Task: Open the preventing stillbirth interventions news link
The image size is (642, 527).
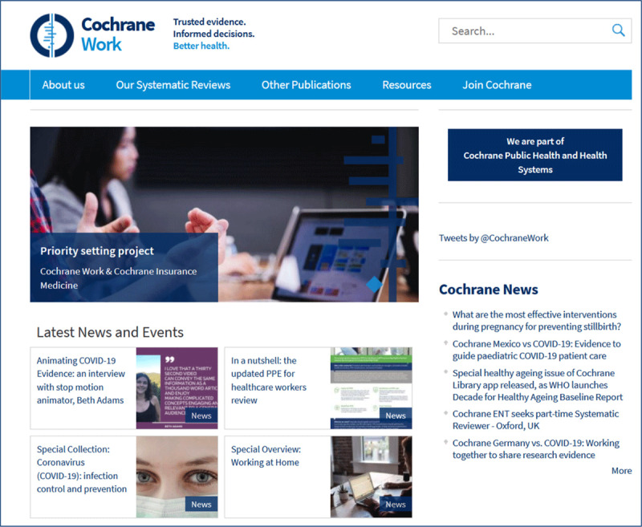Action: (537, 320)
